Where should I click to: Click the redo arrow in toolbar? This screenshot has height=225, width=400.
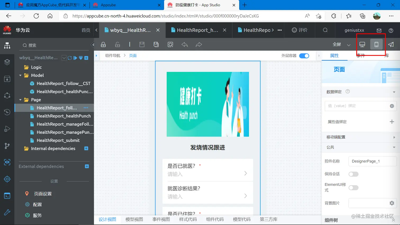(199, 44)
